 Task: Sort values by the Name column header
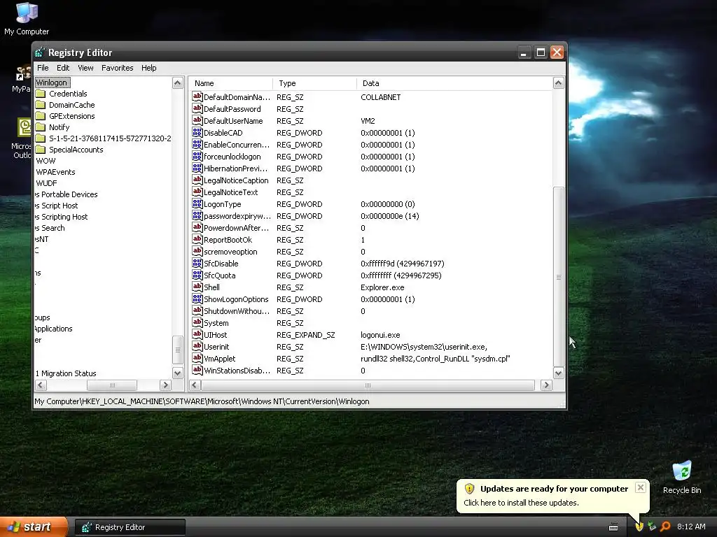click(231, 83)
